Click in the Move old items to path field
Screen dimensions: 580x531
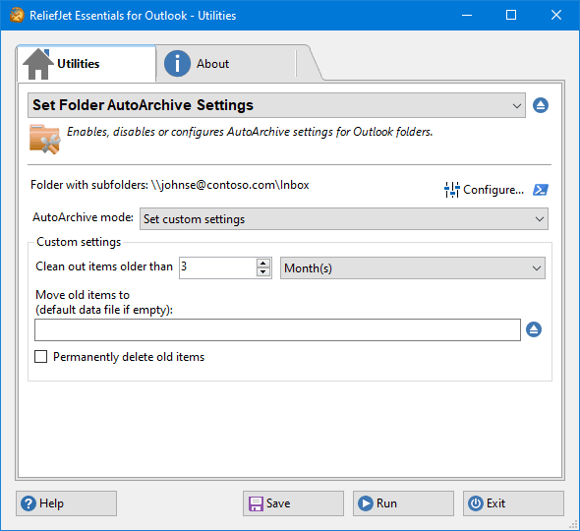(278, 329)
